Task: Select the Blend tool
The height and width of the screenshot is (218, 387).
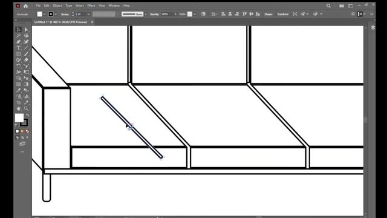Action: (x=26, y=90)
